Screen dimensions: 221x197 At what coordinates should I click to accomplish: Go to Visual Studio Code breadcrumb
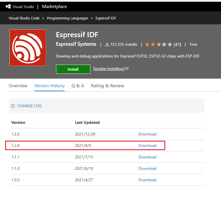coord(24,18)
